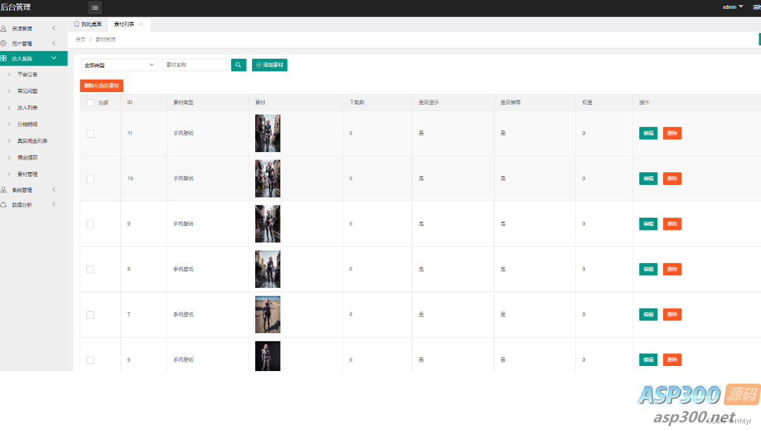Expand 资源管理 using its chevron arrow
Screen dimensions: 761x431
54,28
